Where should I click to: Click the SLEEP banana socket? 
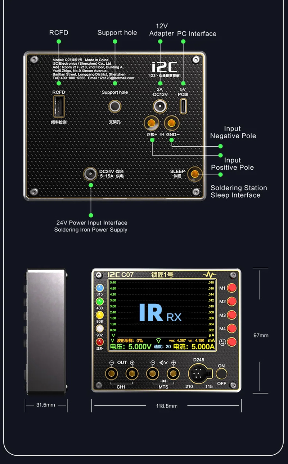coord(195,174)
